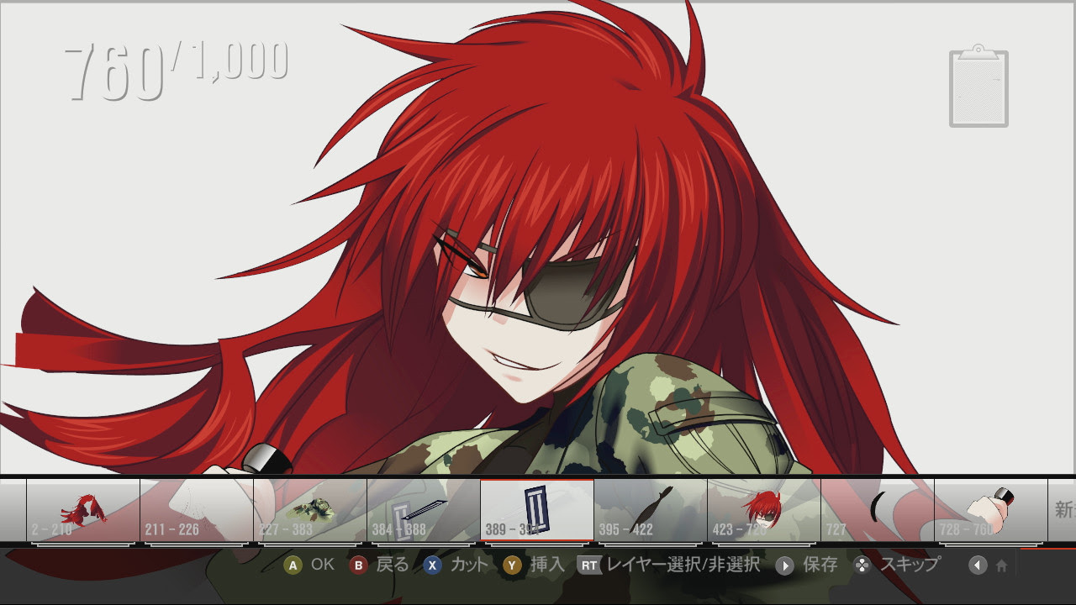Click the clipboard icon in the upper corner

(x=978, y=86)
